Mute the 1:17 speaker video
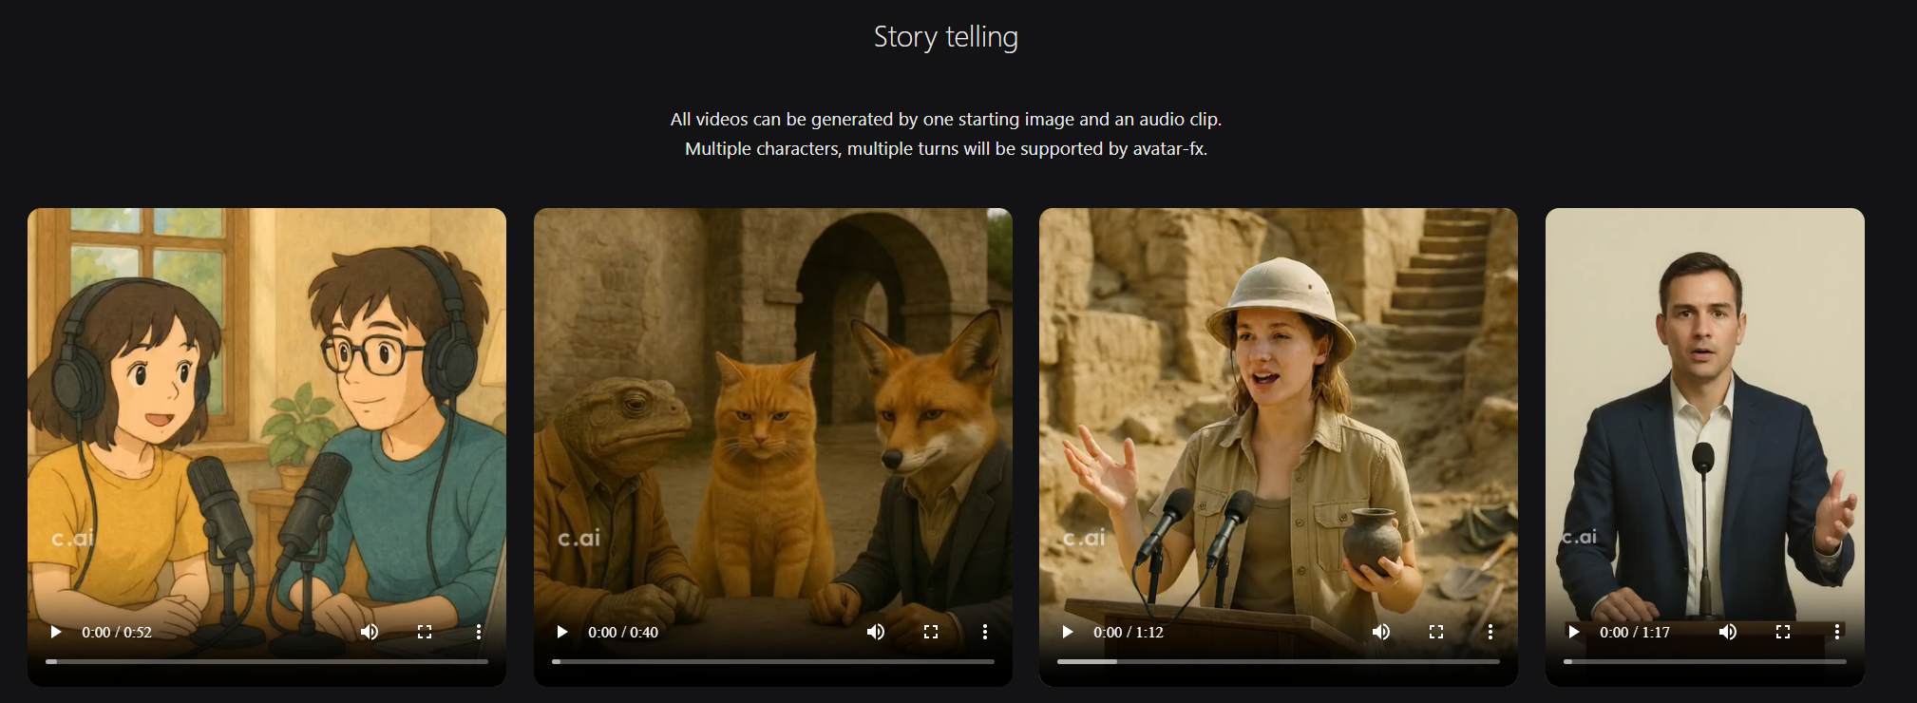Image resolution: width=1917 pixels, height=703 pixels. click(x=1728, y=632)
